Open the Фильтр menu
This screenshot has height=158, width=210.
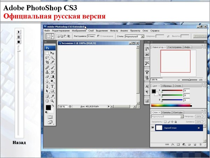pyautogui.click(x=114, y=31)
